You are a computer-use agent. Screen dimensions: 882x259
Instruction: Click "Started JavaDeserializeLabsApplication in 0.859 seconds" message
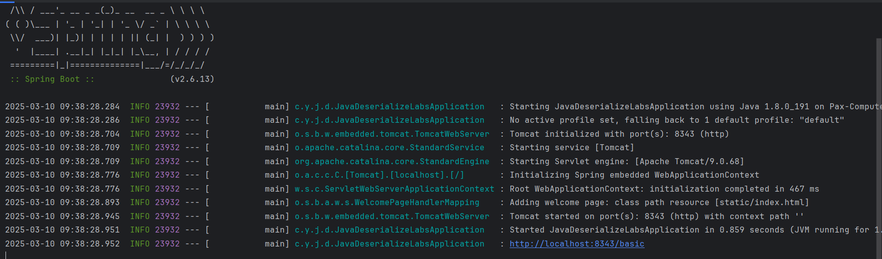[x=647, y=230]
